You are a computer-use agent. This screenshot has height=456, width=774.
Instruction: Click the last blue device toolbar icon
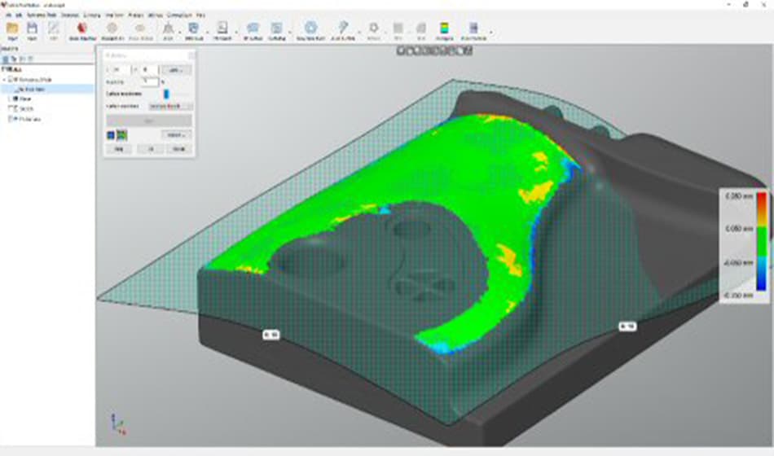473,28
